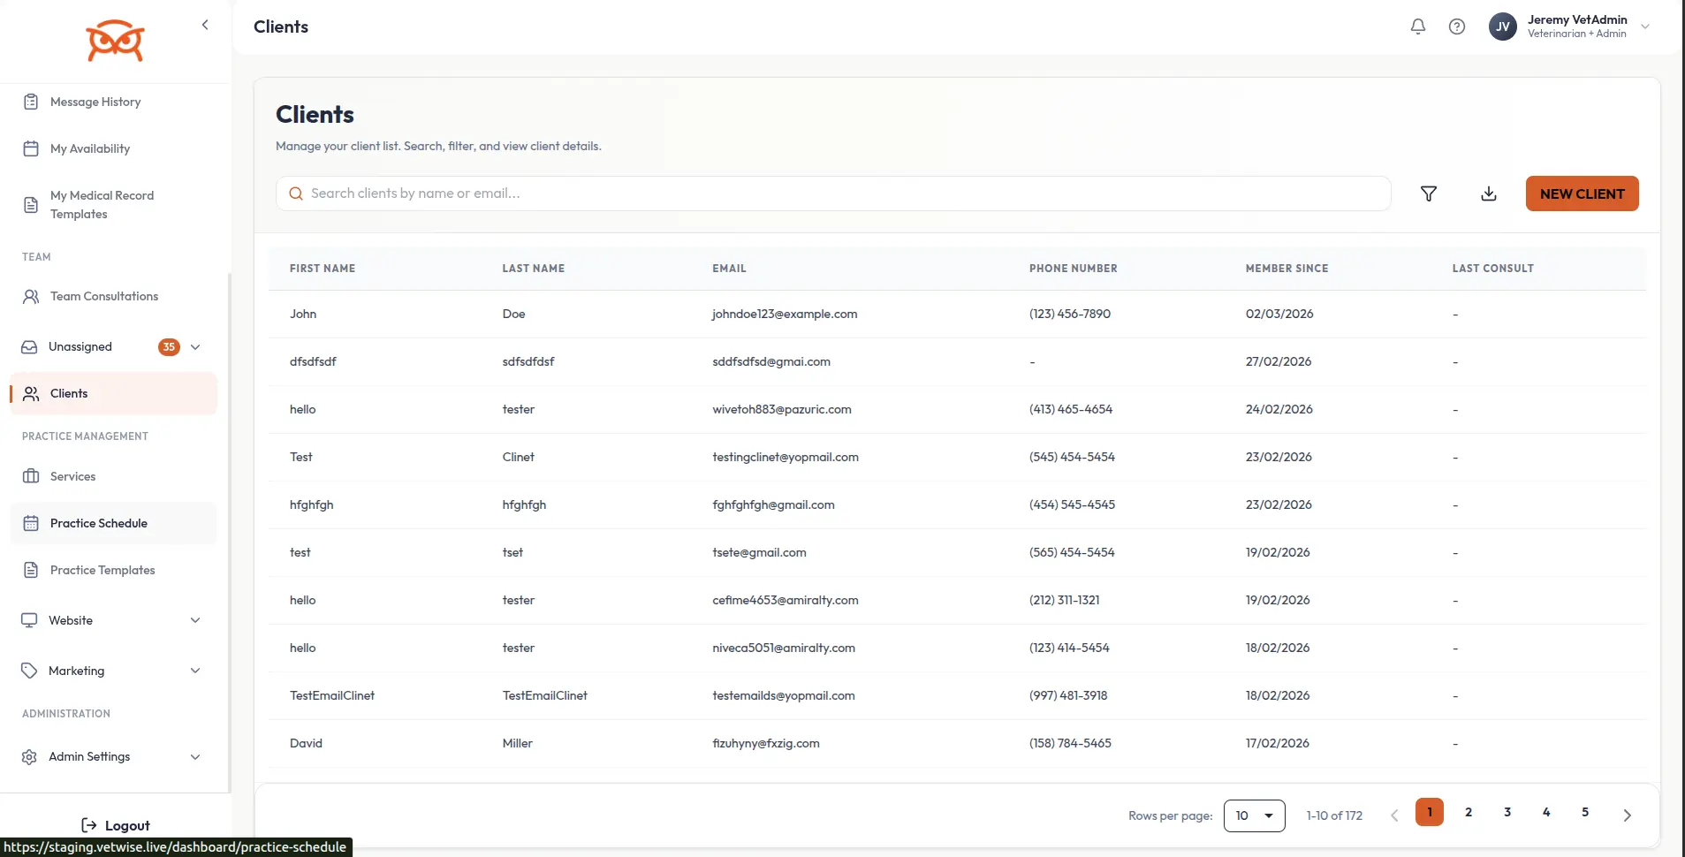Click the Marketing tag icon
This screenshot has height=857, width=1685.
(x=29, y=671)
